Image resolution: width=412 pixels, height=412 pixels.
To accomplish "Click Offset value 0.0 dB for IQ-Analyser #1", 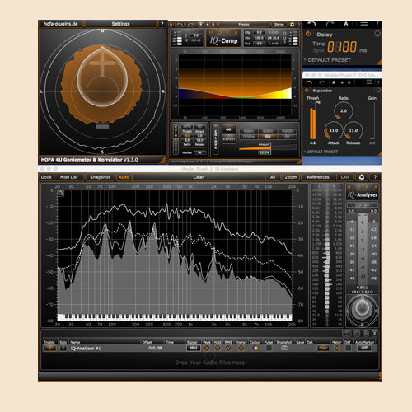I will [x=155, y=348].
